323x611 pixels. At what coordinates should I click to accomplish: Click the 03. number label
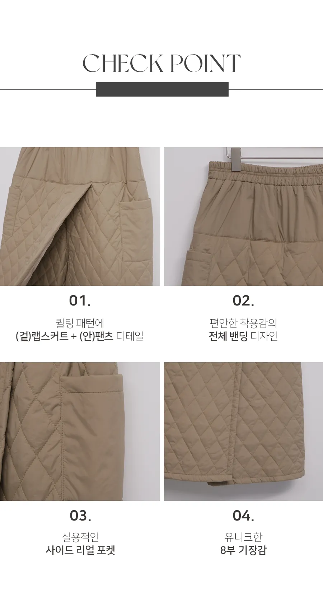(x=80, y=516)
